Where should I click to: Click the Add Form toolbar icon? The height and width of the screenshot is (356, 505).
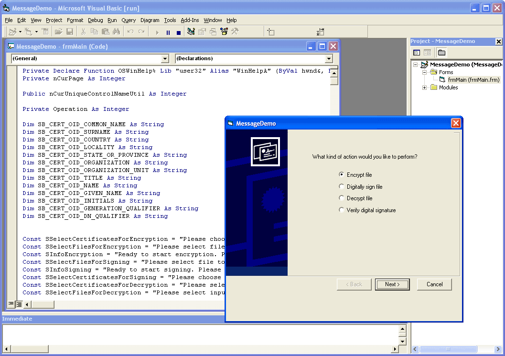click(x=29, y=32)
